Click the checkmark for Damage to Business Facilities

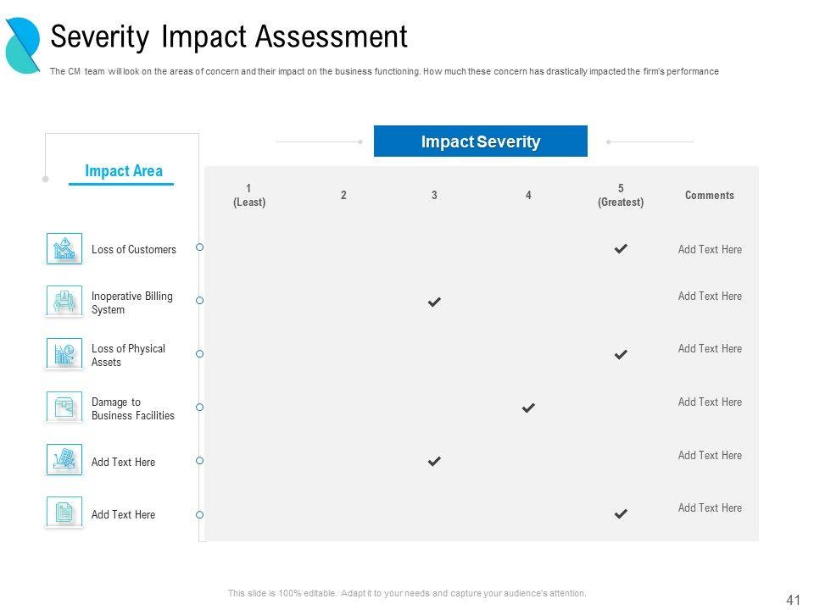[528, 408]
